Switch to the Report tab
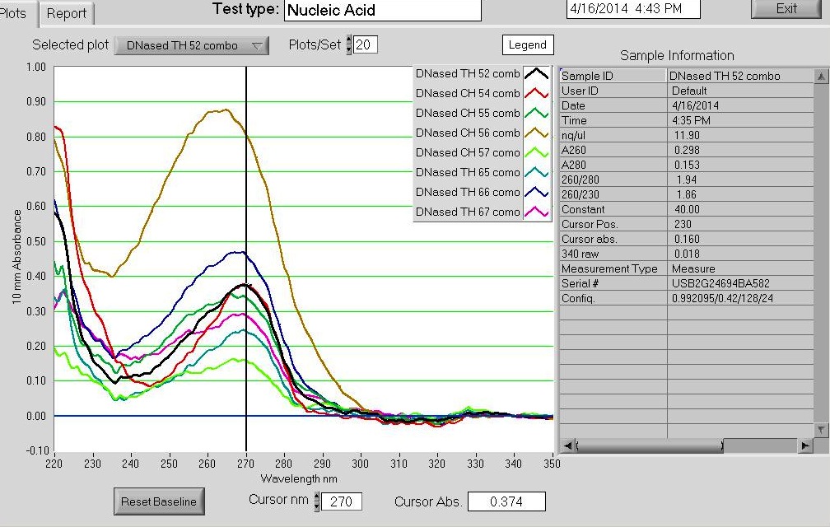This screenshot has width=830, height=527. coord(67,13)
